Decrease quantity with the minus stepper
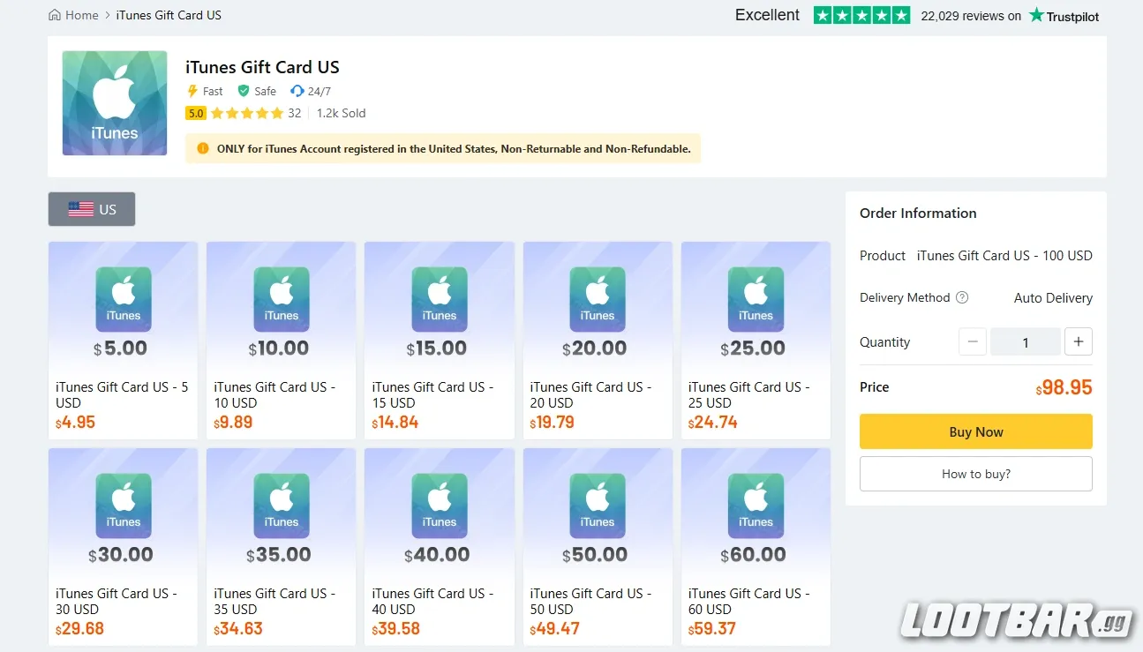This screenshot has height=652, width=1143. [972, 341]
